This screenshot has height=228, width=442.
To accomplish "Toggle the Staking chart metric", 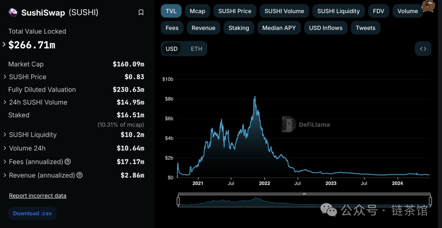I will pos(239,28).
